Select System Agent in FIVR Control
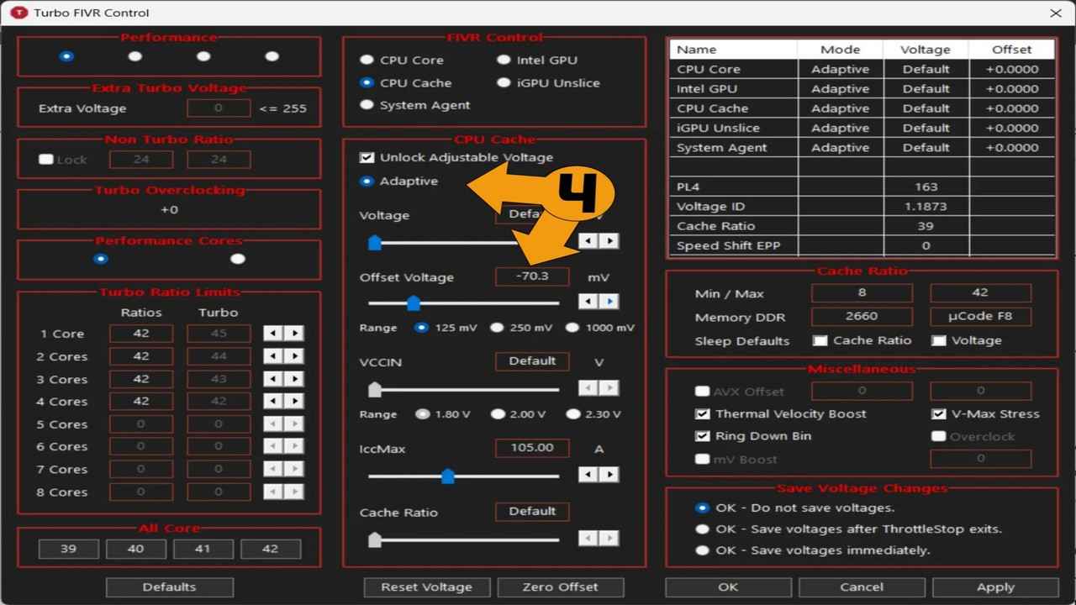Viewport: 1076px width, 605px height. [x=367, y=105]
